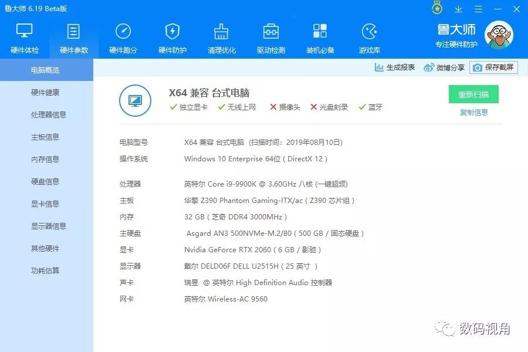
Task: Select 电脑概览 in the sidebar
Action: tap(46, 69)
